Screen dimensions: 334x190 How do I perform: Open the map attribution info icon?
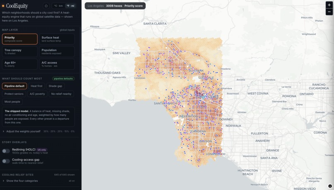[x=330, y=186]
